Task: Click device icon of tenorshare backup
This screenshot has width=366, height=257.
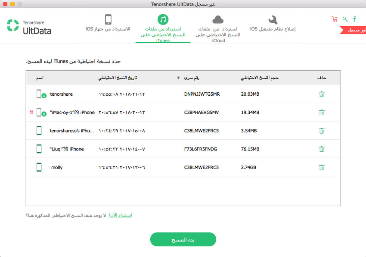Action: 41,94
